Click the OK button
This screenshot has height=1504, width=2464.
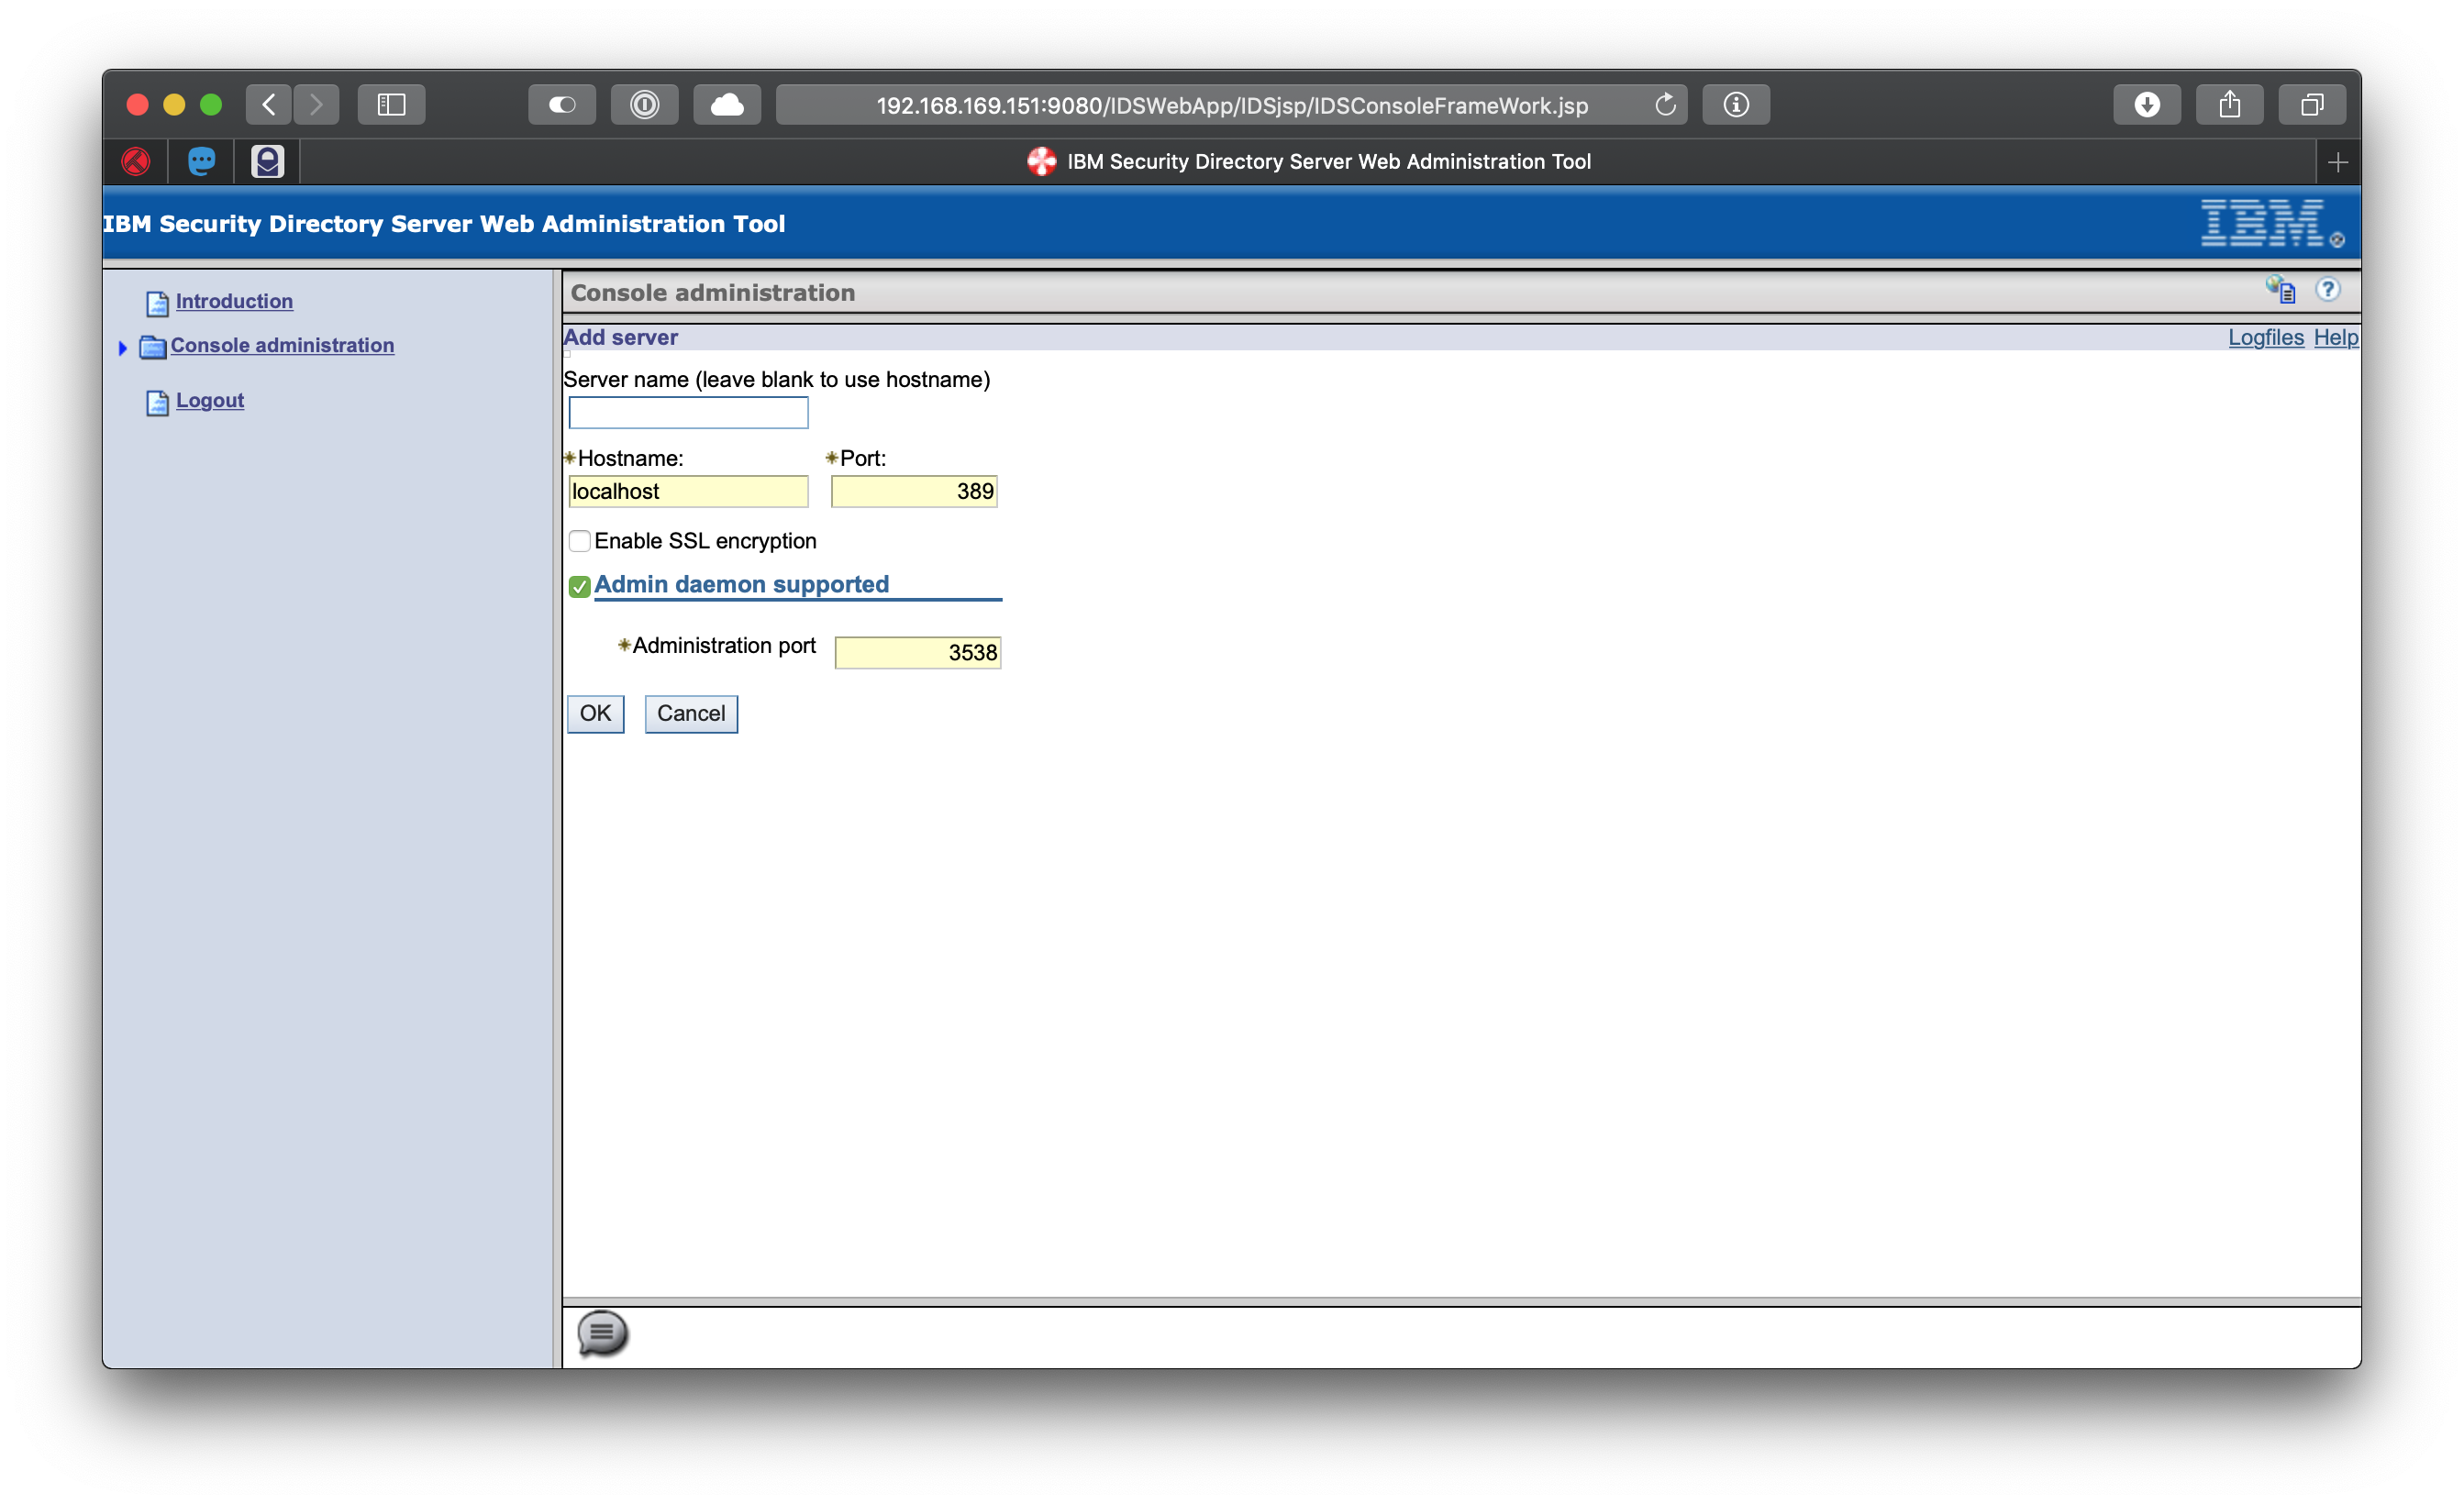click(x=595, y=713)
